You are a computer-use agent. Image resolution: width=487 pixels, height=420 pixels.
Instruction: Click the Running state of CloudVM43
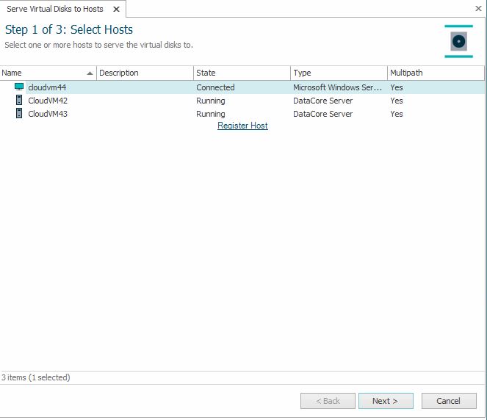(x=211, y=114)
